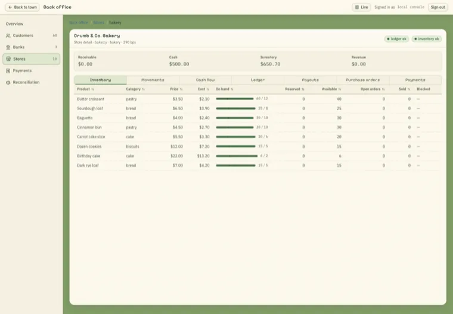Select the Baguette product name
The image size is (453, 314).
85,118
